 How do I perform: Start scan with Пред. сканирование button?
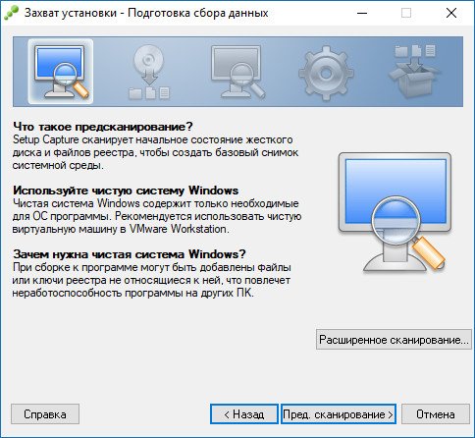click(339, 414)
